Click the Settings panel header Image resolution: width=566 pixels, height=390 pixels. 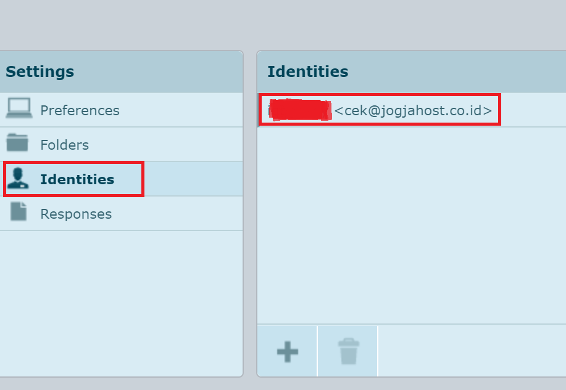pyautogui.click(x=40, y=72)
